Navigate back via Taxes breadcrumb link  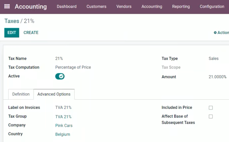tap(12, 21)
